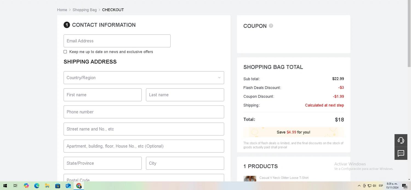Click the CHECKOUT breadcrumb text
The width and height of the screenshot is (411, 190).
point(113,10)
